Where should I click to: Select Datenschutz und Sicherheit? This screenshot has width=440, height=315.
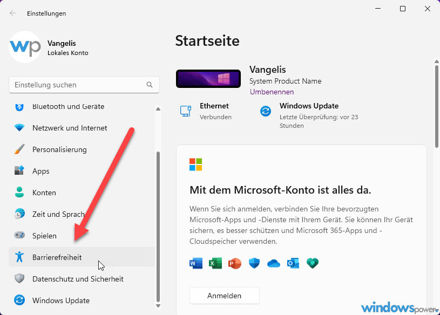click(82, 279)
